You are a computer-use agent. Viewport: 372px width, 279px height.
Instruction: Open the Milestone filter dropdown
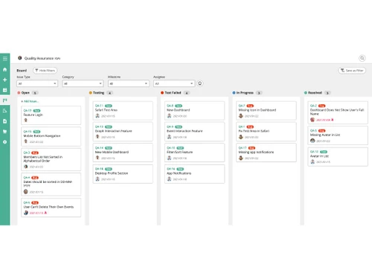129,83
